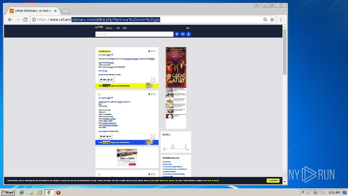
Task: Click the scrollbar down arrow
Action: click(x=285, y=182)
